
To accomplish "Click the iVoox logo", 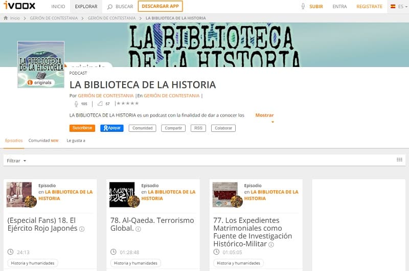I will click(19, 5).
